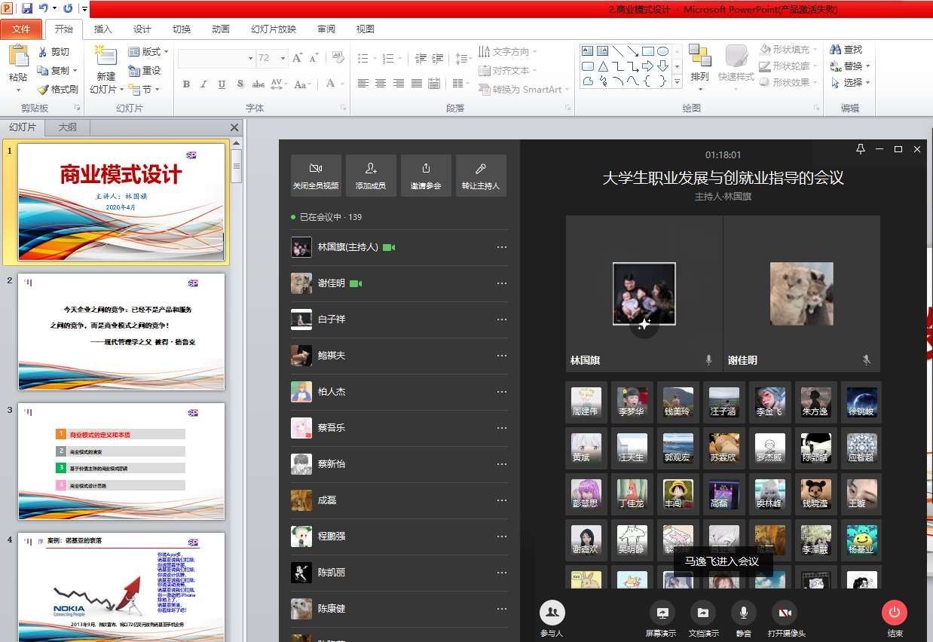This screenshot has height=642, width=933.
Task: Select slide 2 thumbnail in slide panel
Action: pos(121,332)
